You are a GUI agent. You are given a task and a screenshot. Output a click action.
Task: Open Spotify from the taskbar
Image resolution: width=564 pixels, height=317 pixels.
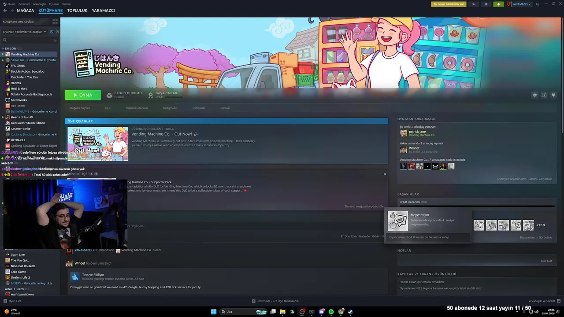(331, 312)
